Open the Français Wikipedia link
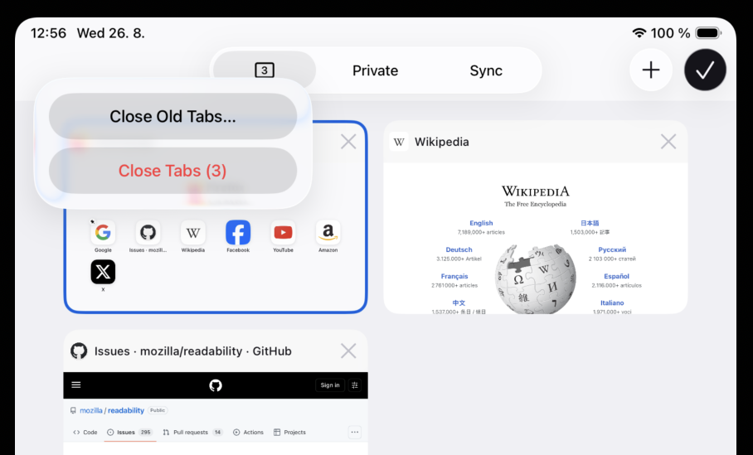 [x=454, y=276]
